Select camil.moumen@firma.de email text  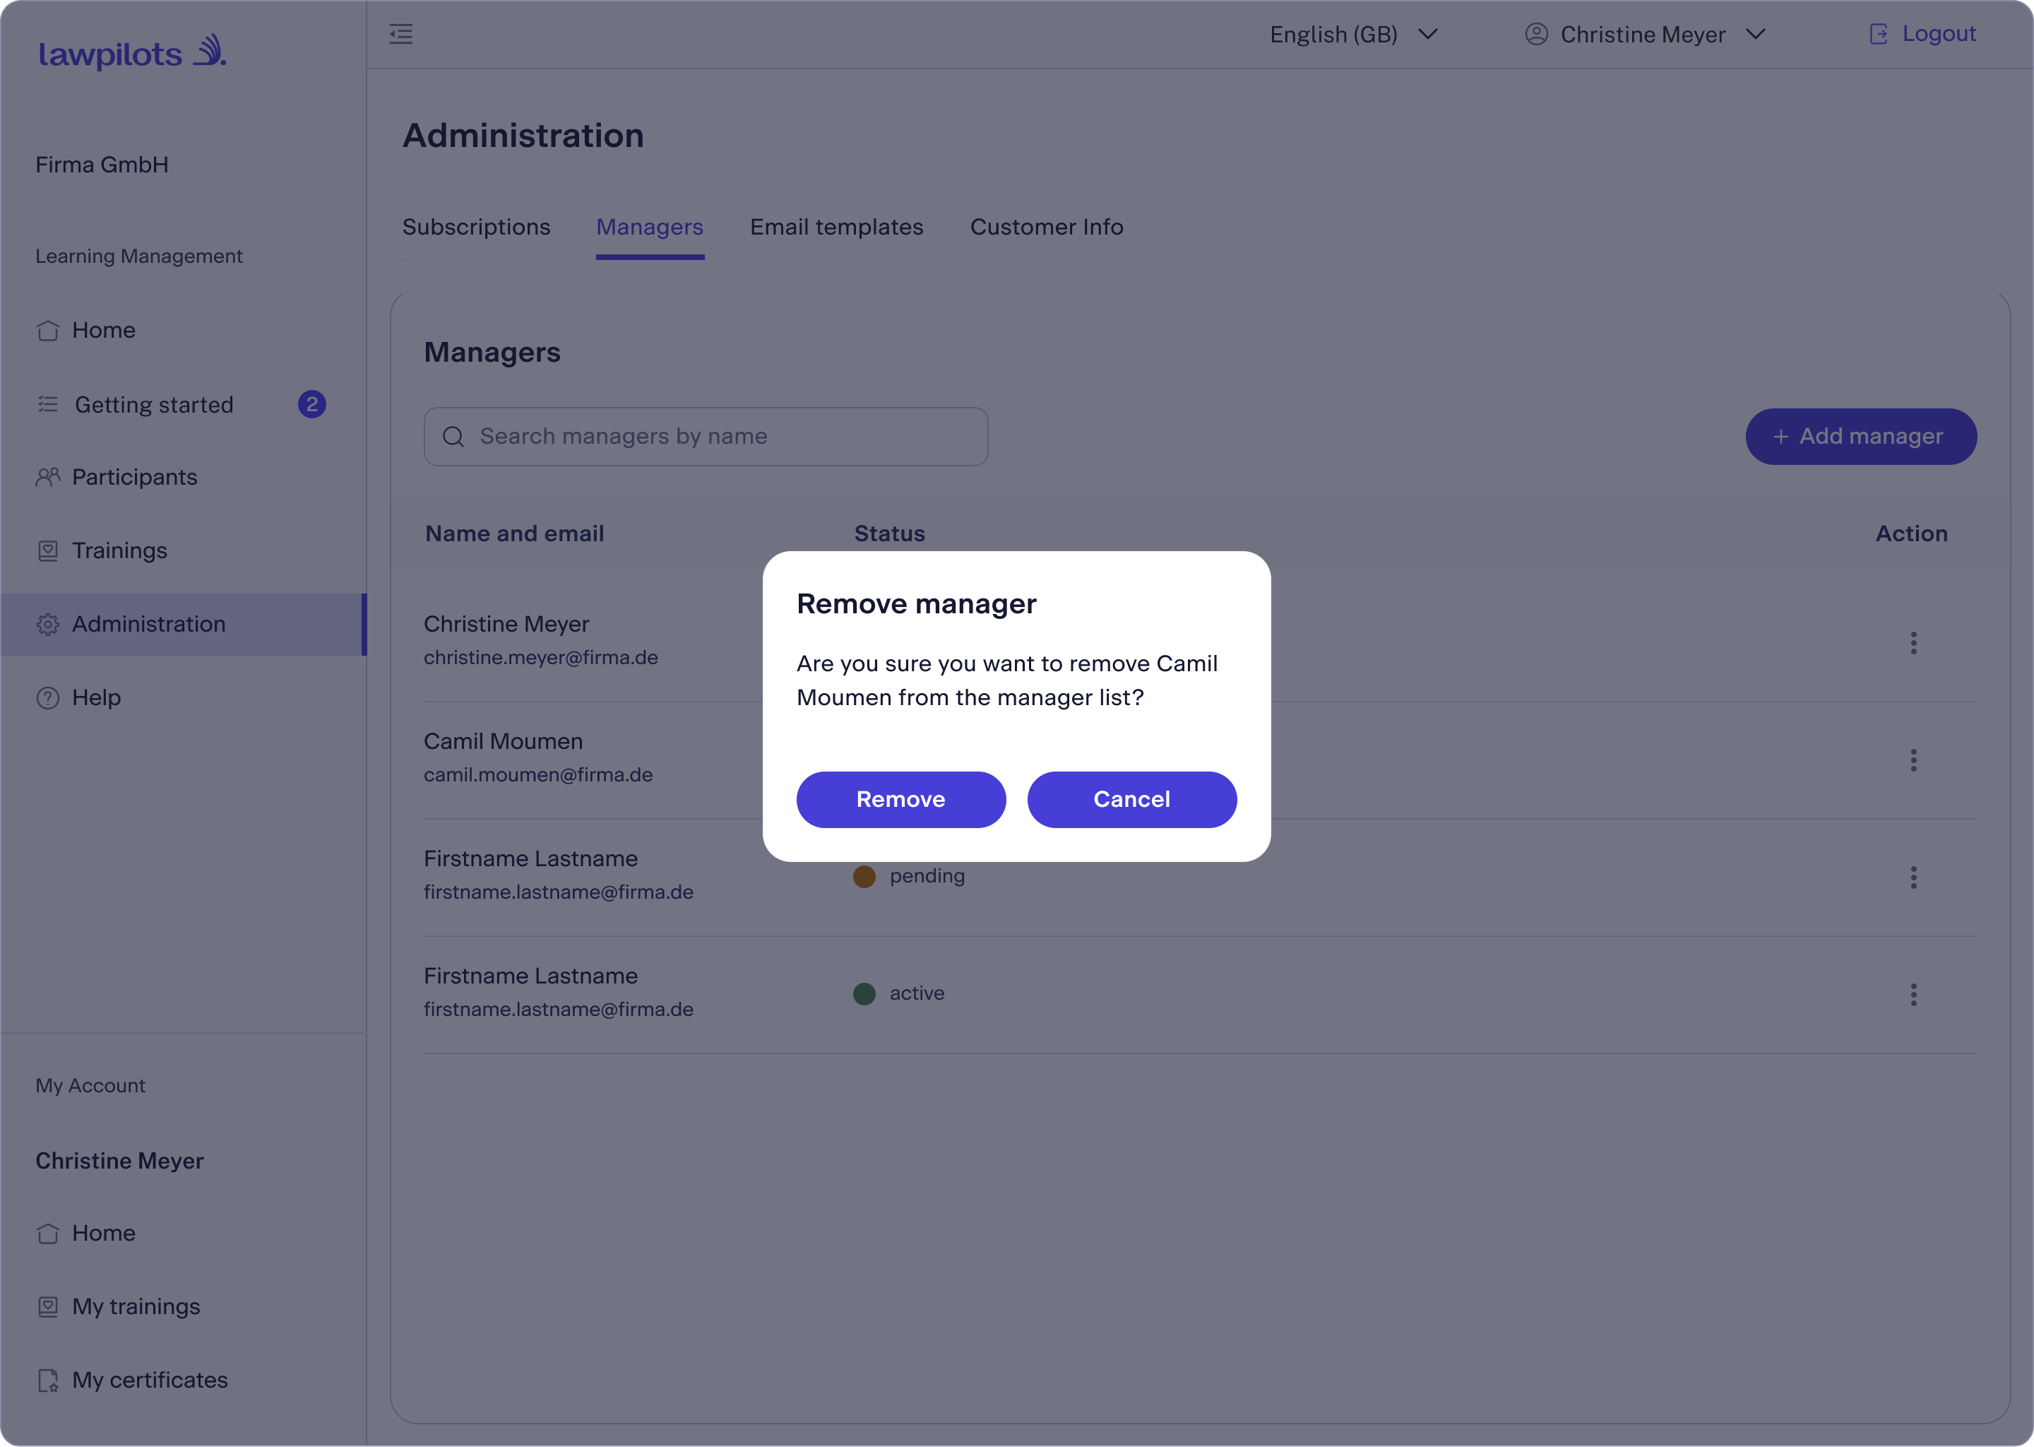click(x=538, y=775)
